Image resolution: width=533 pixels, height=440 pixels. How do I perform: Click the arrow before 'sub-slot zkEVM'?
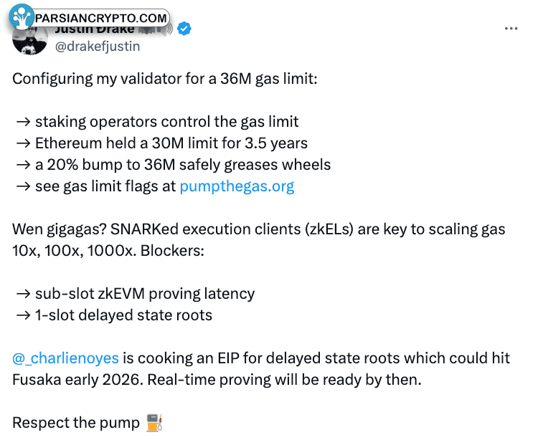[24, 294]
